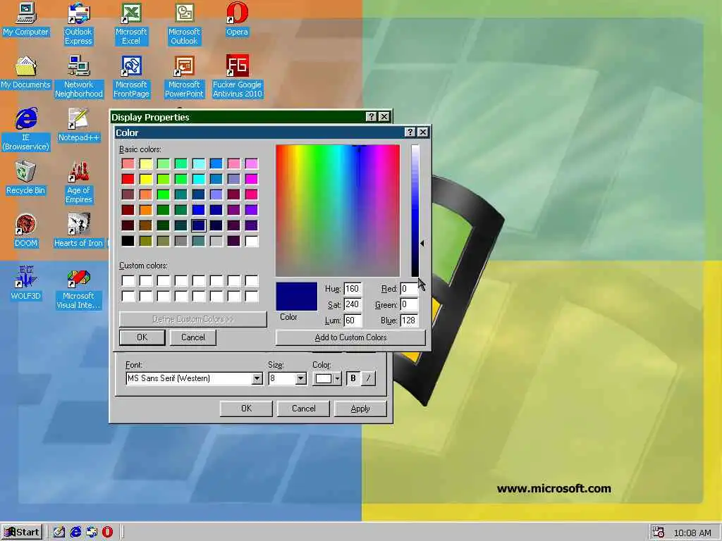
Task: Launch Microsoft PowerPoint shortcut
Action: coord(184,76)
